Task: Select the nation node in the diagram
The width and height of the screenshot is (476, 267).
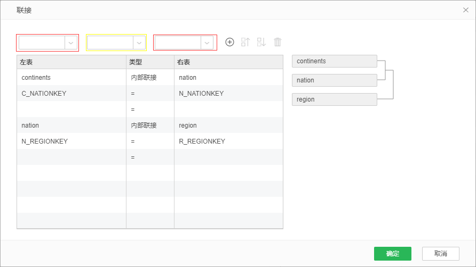Action: (334, 80)
